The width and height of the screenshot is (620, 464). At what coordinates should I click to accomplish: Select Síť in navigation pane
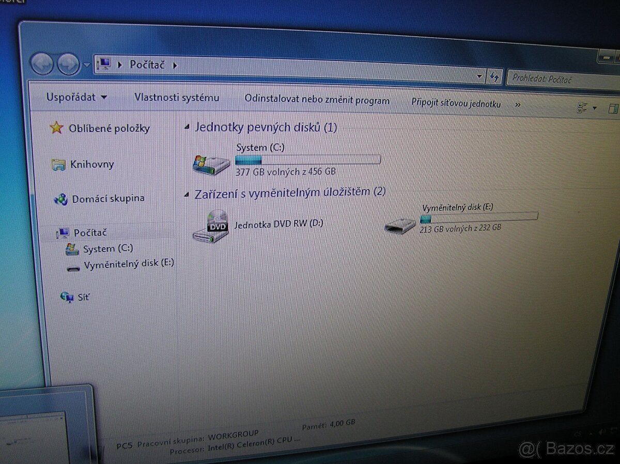[x=83, y=297]
